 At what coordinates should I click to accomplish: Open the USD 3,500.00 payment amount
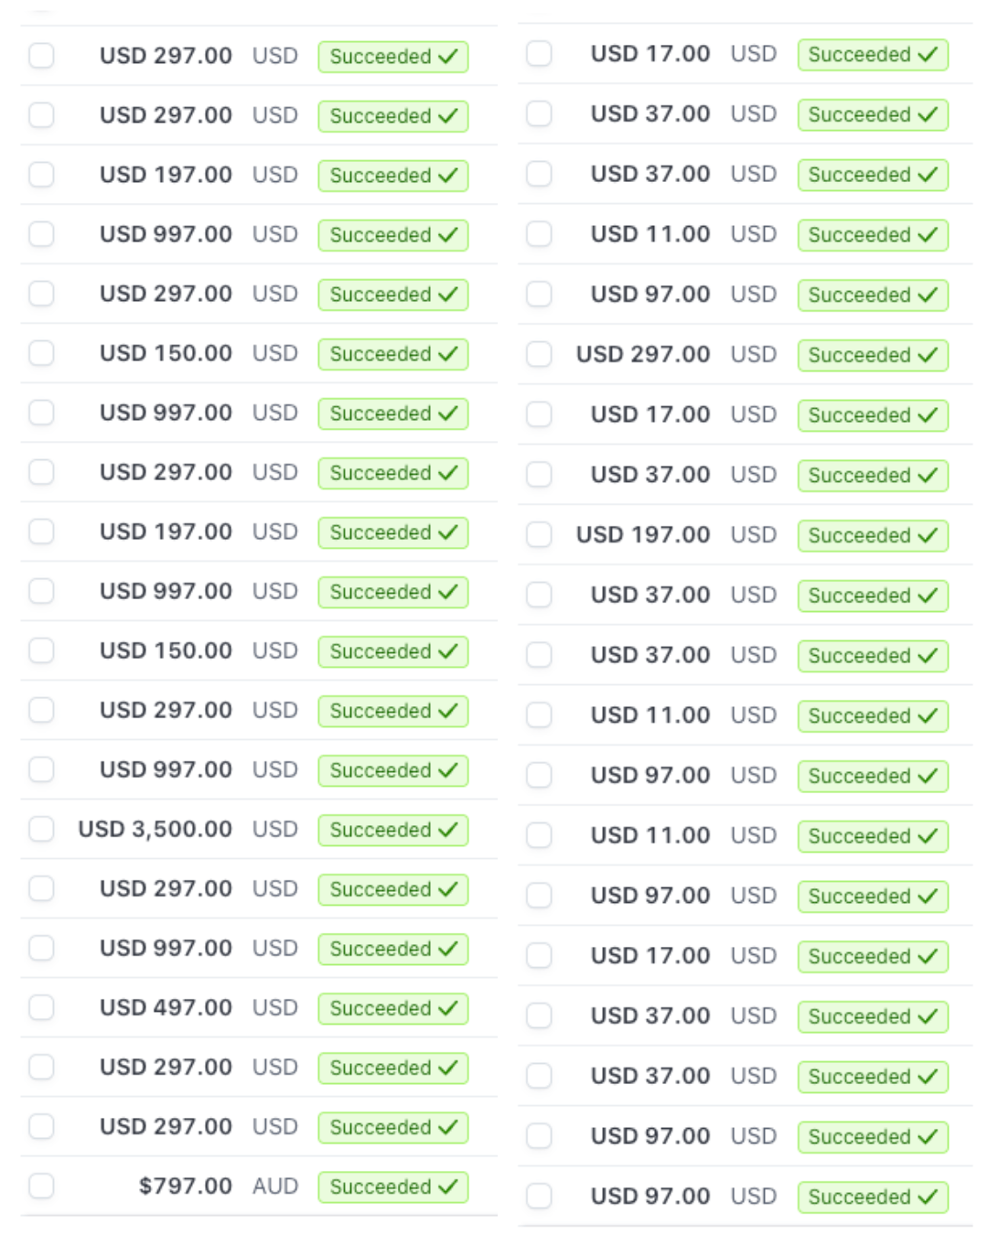[155, 829]
